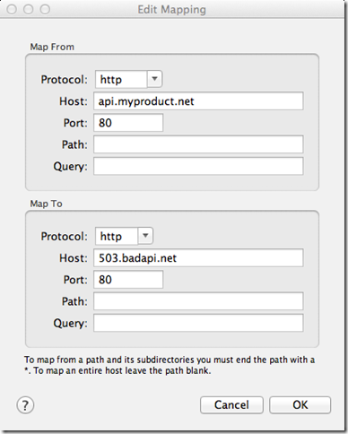The image size is (348, 434).
Task: Click the Map To group label
Action: click(x=46, y=204)
